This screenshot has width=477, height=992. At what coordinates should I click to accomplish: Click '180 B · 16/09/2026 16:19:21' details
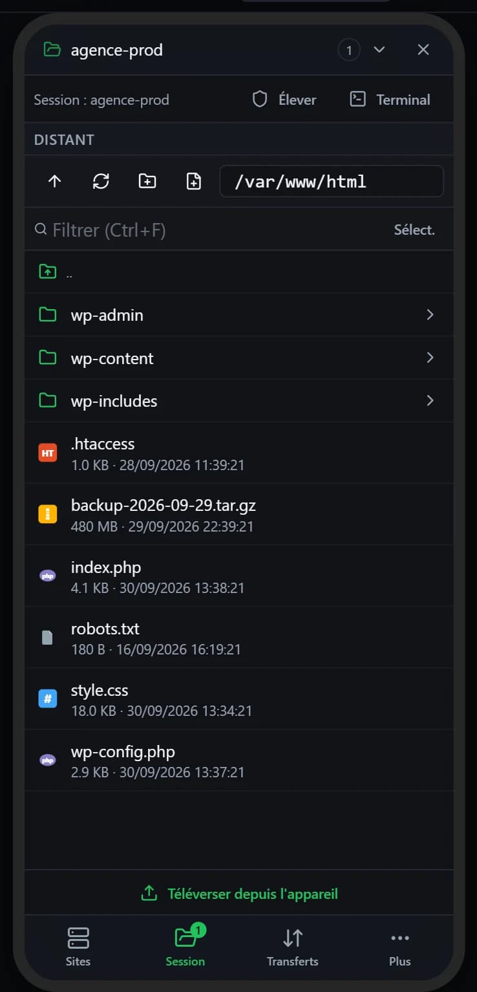pyautogui.click(x=156, y=649)
